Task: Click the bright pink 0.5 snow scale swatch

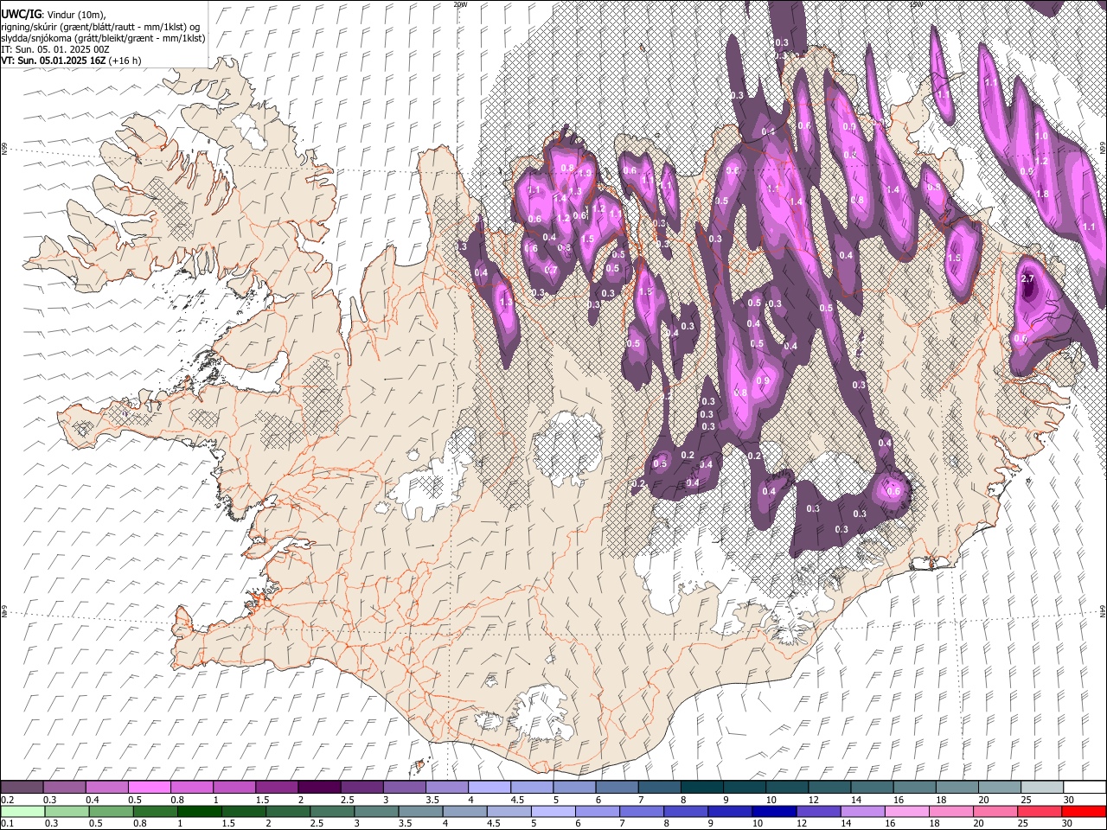Action: point(149,788)
